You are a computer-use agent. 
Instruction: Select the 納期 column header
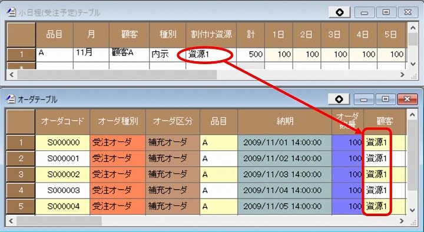click(285, 122)
